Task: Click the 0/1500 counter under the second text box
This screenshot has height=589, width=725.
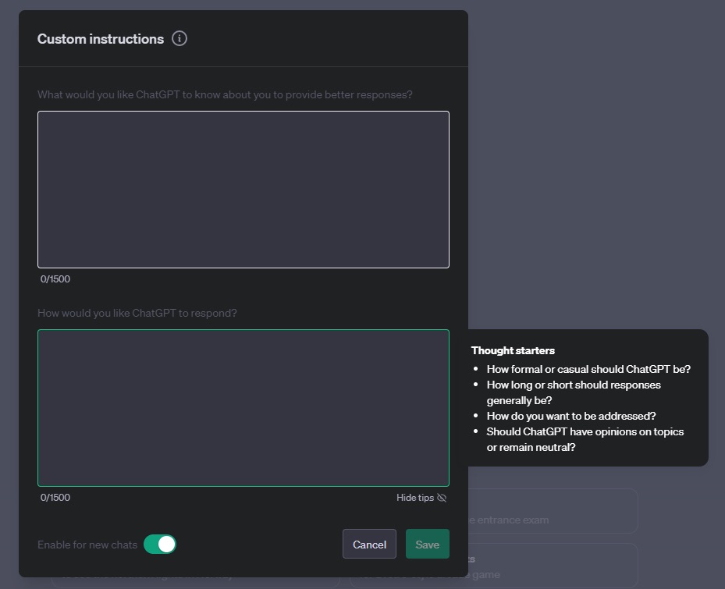Action: tap(55, 498)
